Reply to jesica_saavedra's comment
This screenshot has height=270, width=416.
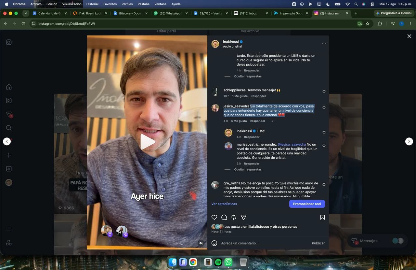point(257,121)
